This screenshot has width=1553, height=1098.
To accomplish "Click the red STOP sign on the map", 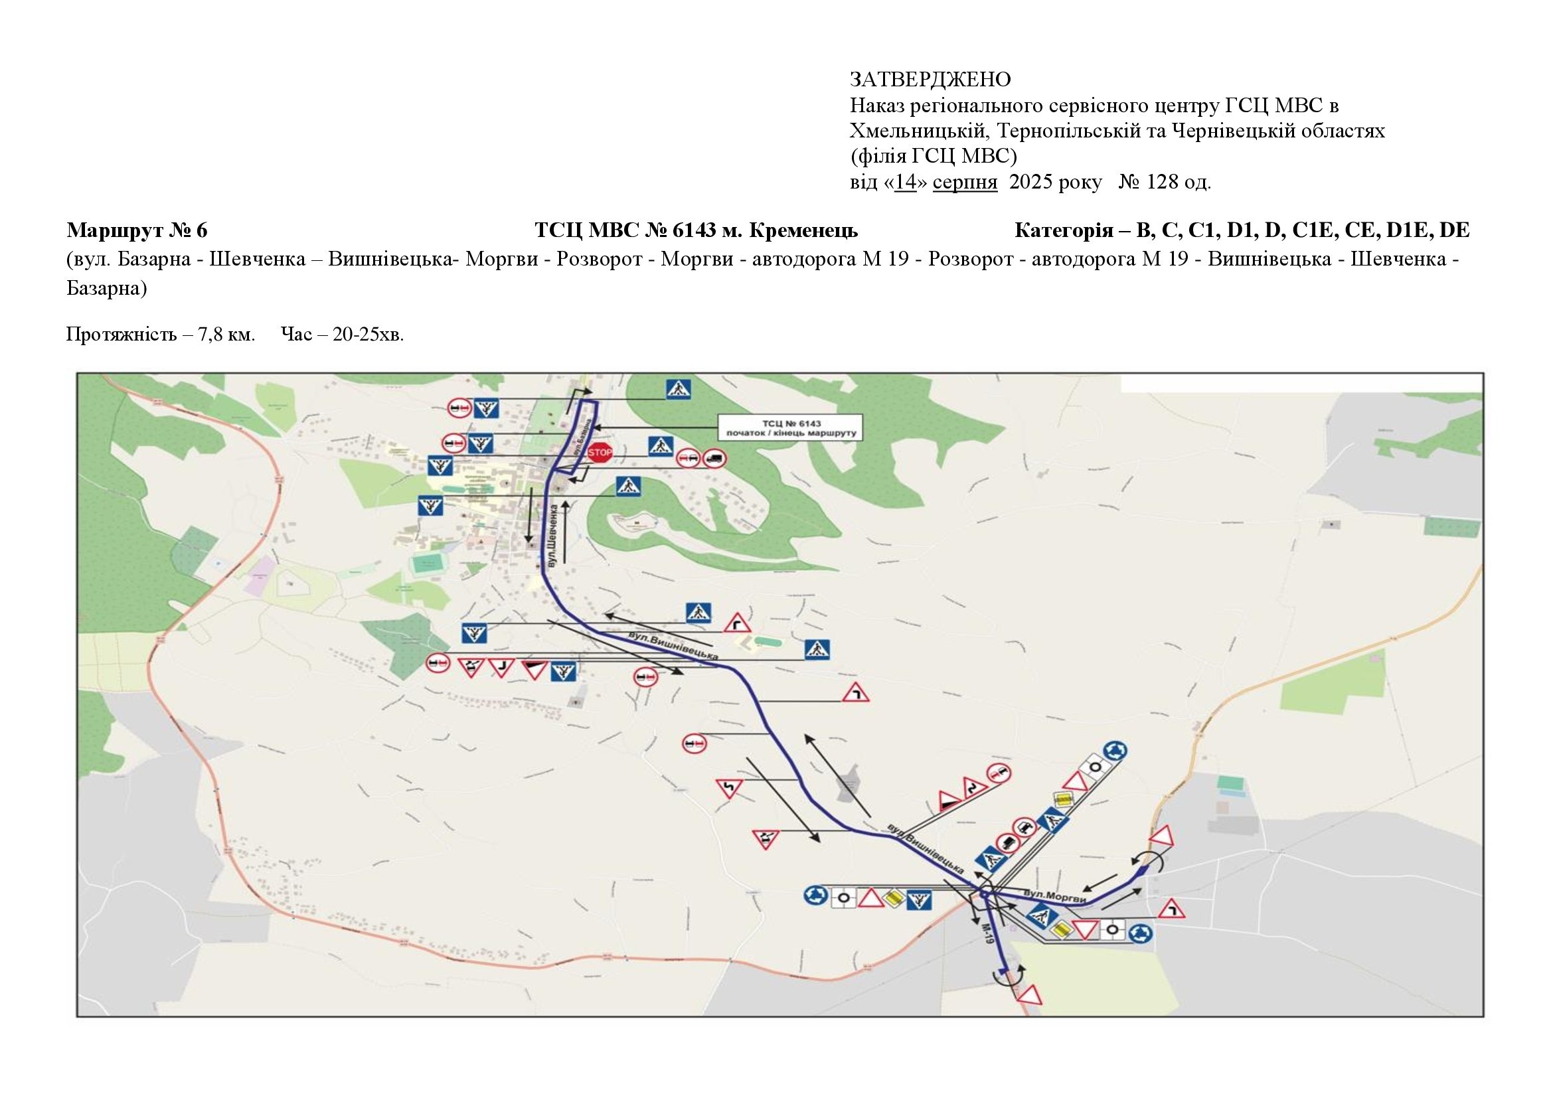I will 600,452.
